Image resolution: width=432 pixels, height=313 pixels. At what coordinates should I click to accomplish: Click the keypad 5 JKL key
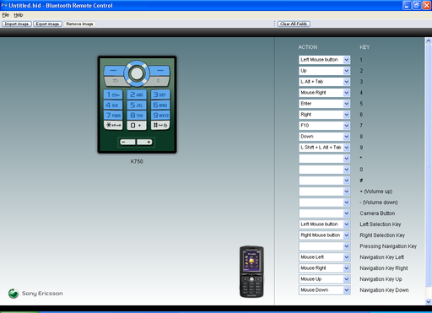click(137, 105)
